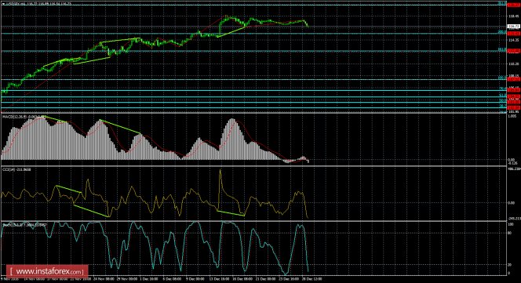This screenshot has width=521, height=283.
Task: Click the red 100.0 Fibonacci price tag
Action: pos(514,79)
